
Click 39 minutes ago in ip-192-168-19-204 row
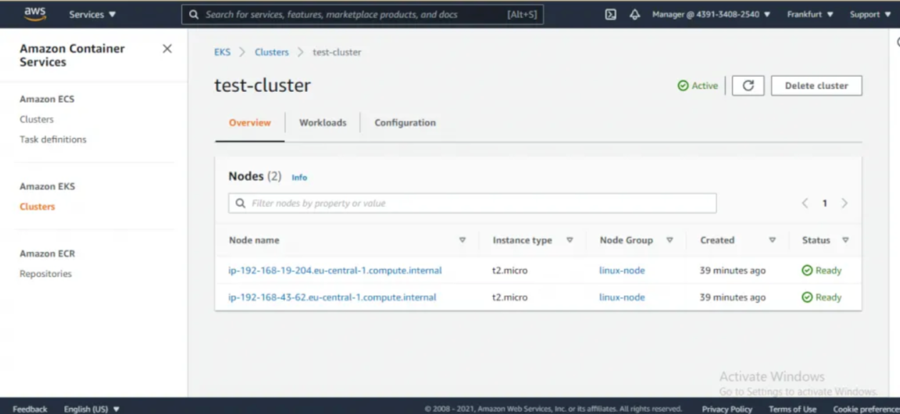point(733,271)
